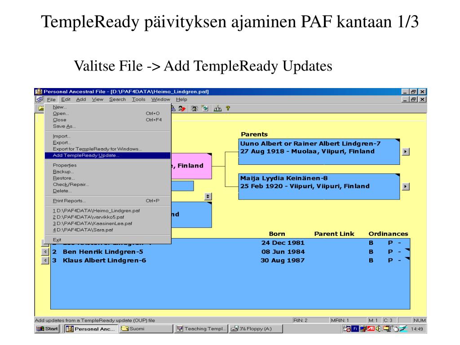Open the Search menu
The height and width of the screenshot is (345, 460).
[117, 99]
